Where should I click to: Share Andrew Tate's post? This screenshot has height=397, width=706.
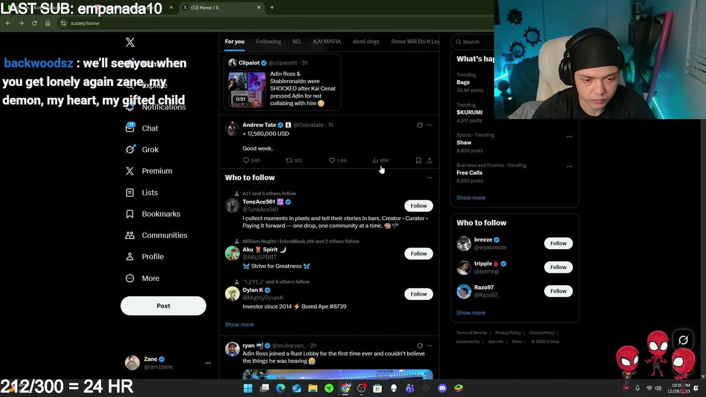(x=430, y=160)
